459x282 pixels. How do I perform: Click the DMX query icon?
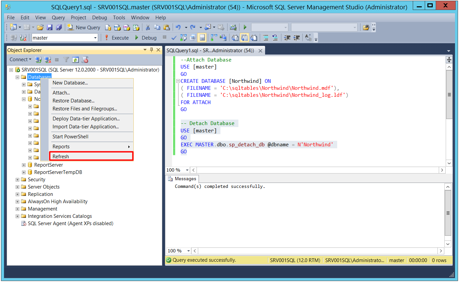(127, 27)
